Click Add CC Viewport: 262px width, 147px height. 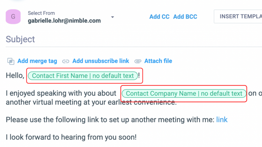159,17
